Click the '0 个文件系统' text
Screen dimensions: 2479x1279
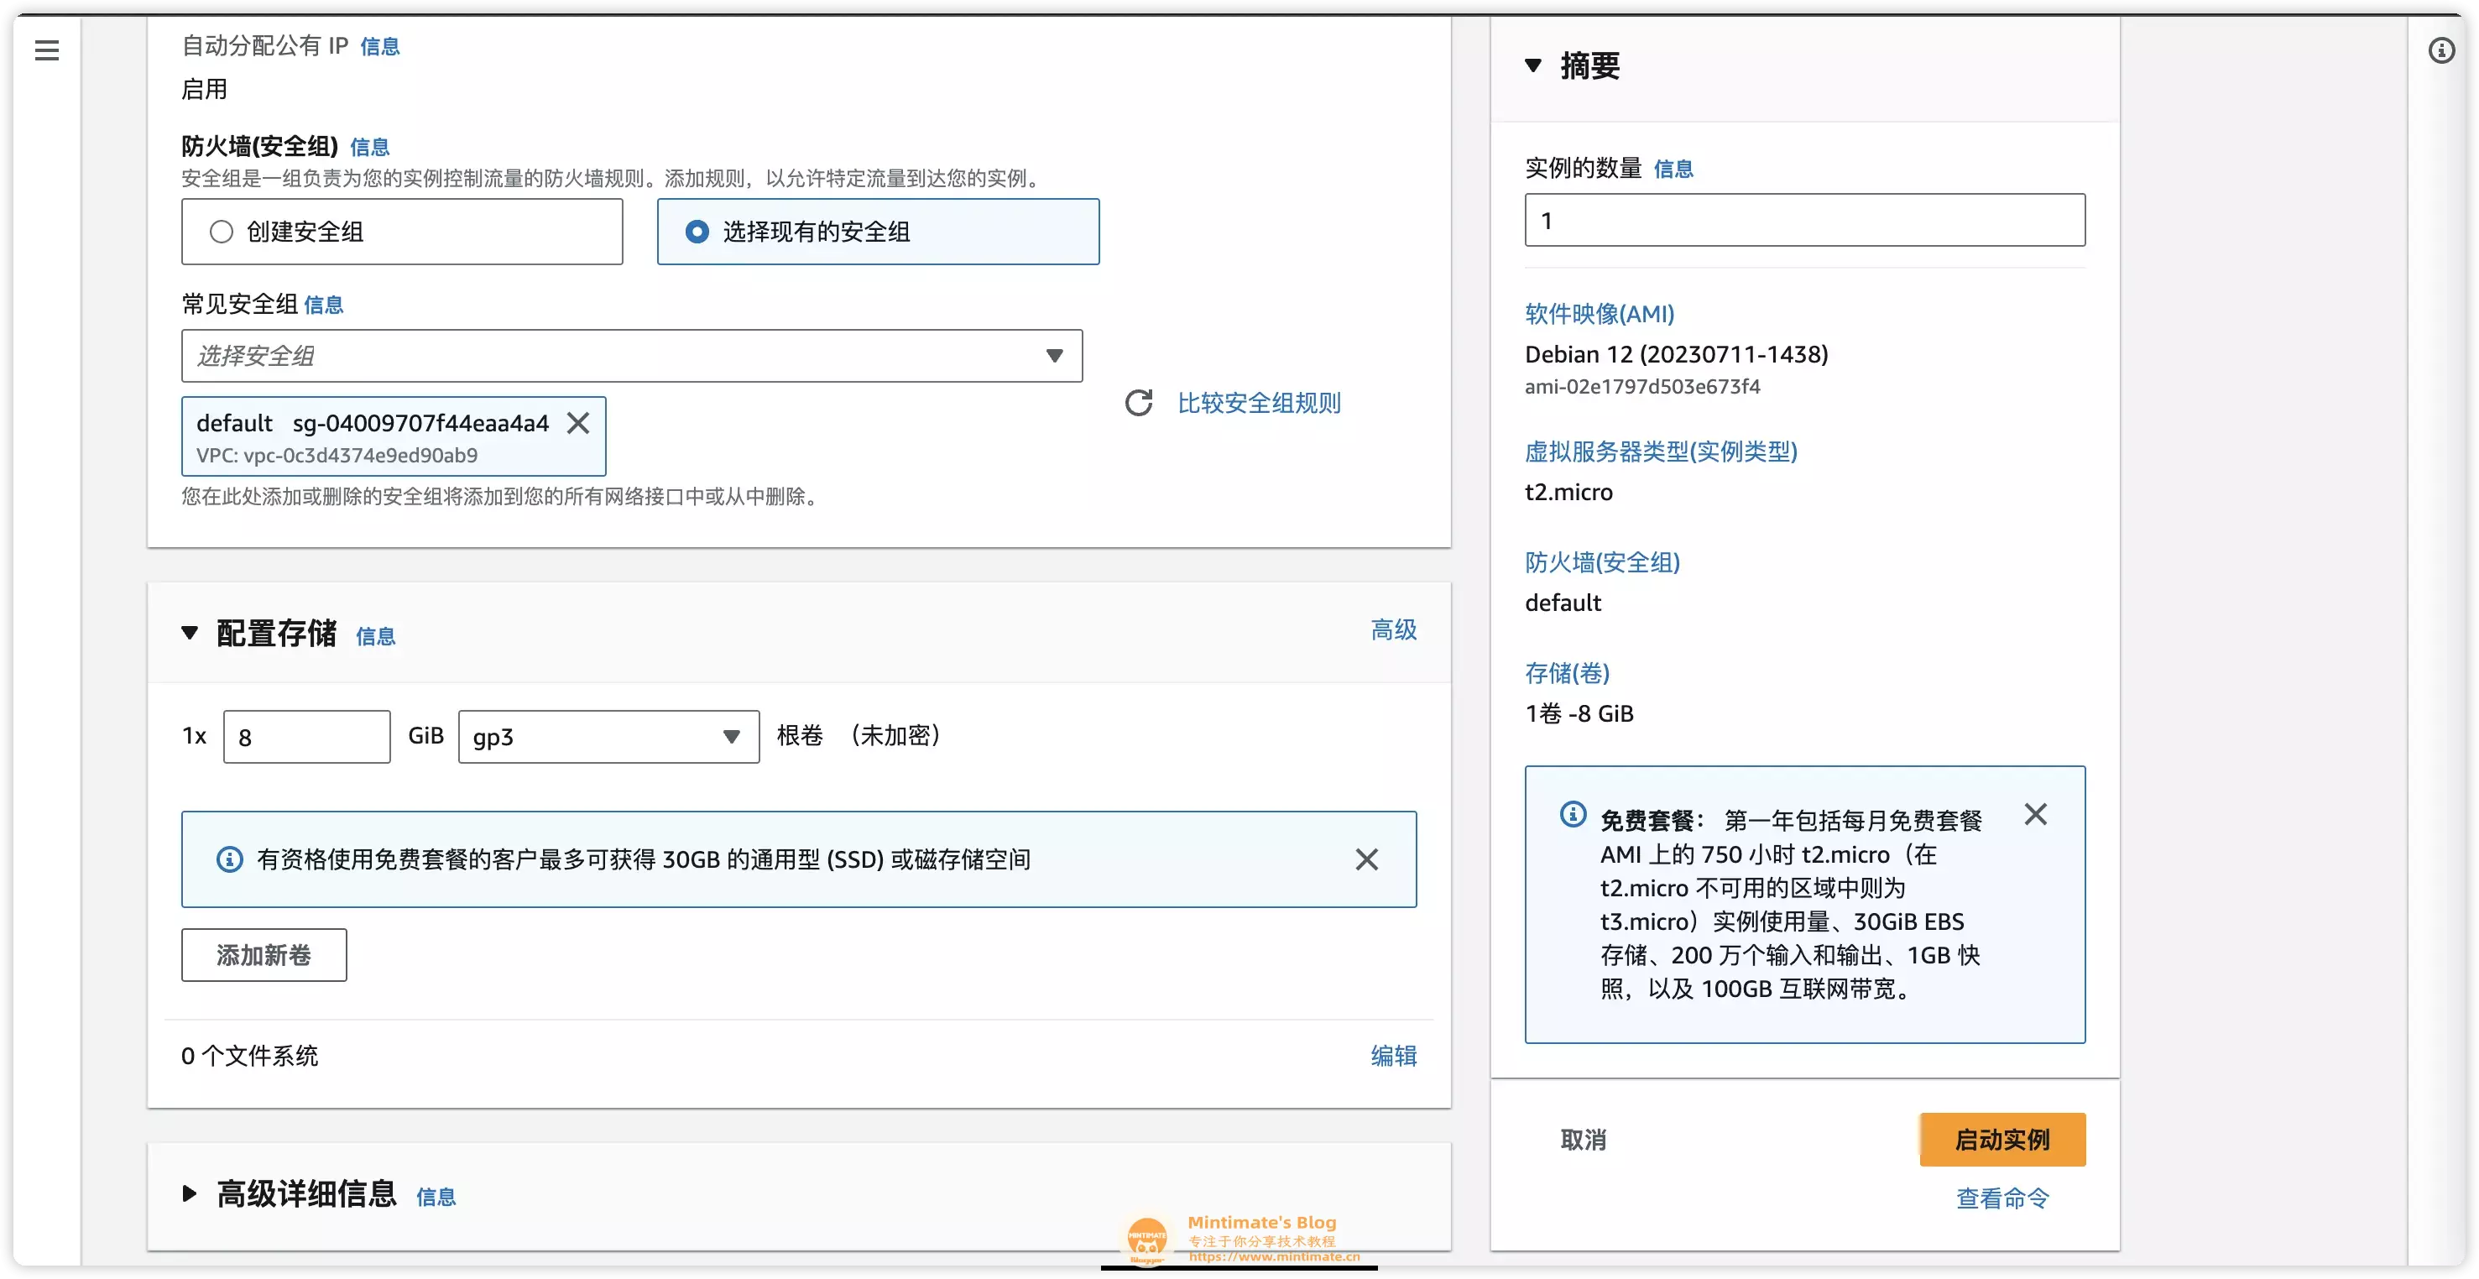coord(249,1055)
